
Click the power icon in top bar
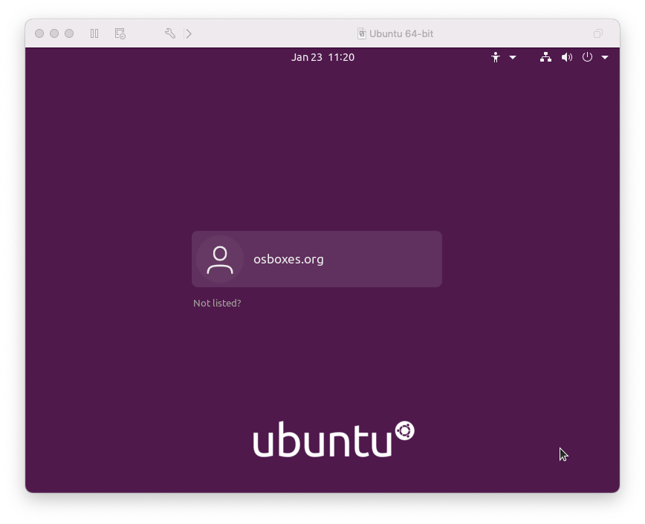tap(587, 57)
